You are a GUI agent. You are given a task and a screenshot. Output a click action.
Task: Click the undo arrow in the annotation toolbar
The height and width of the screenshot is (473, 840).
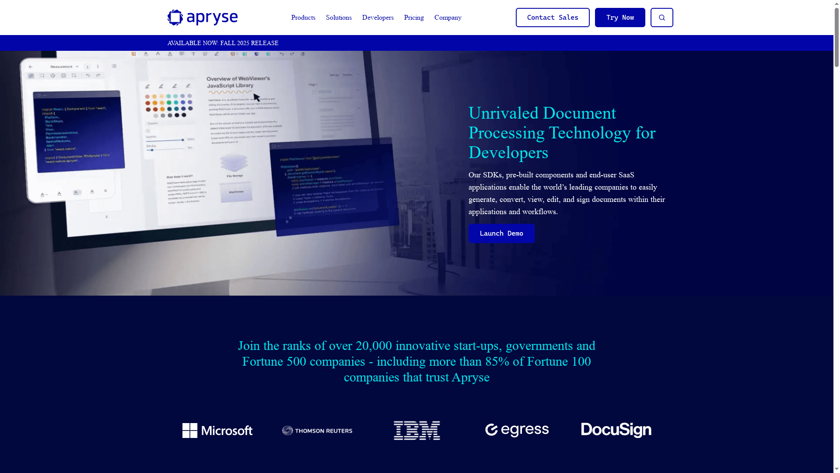click(282, 54)
